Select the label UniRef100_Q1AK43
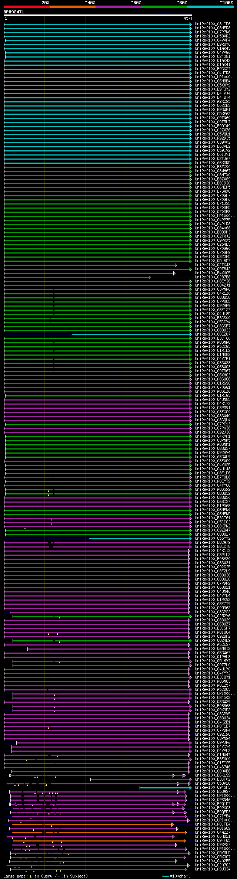Screen dimensions: 237x879 pyautogui.click(x=213, y=49)
